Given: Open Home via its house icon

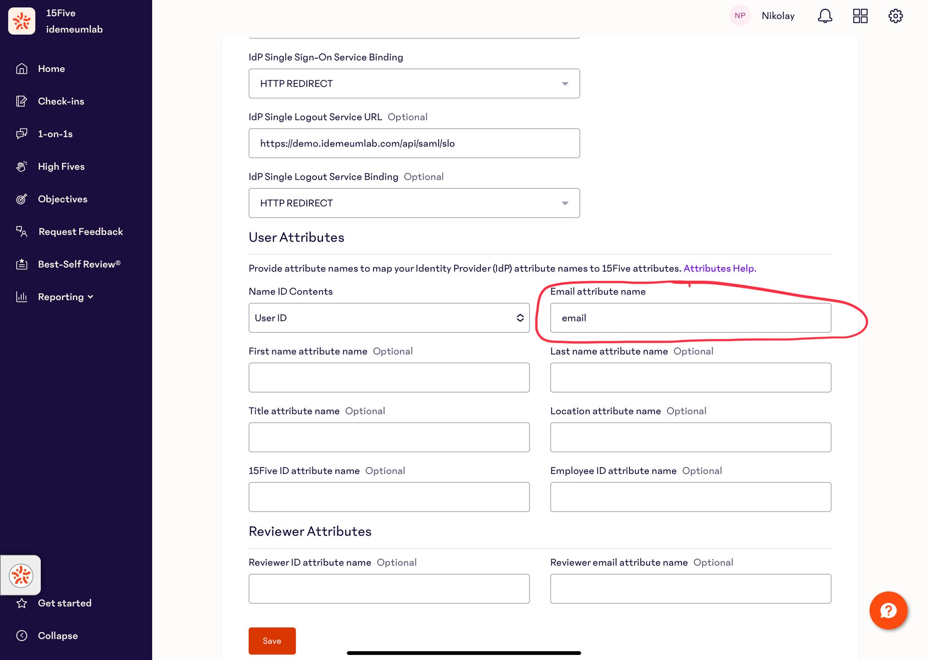Looking at the screenshot, I should tap(21, 69).
